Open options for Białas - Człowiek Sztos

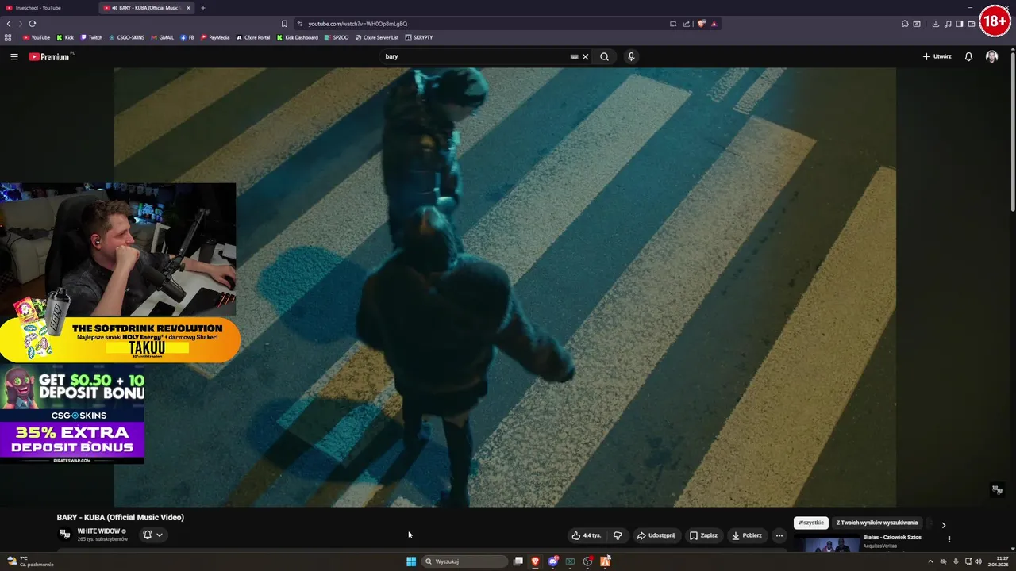pos(949,539)
